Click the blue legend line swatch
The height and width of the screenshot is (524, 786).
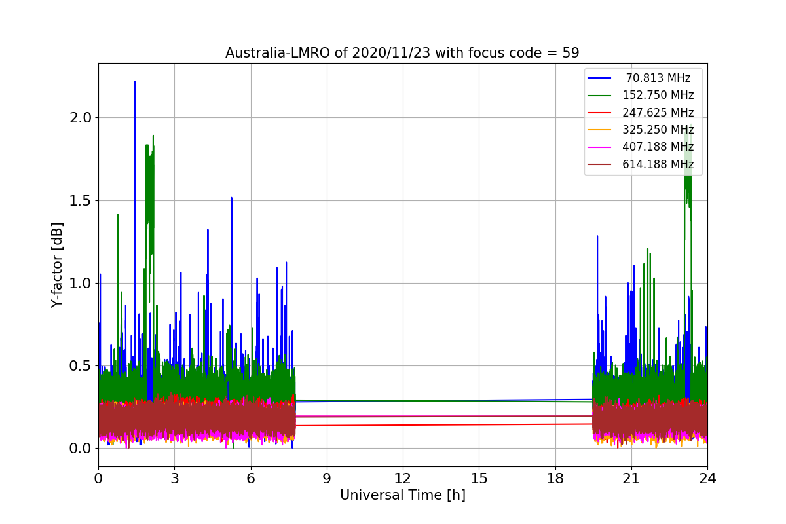(600, 78)
